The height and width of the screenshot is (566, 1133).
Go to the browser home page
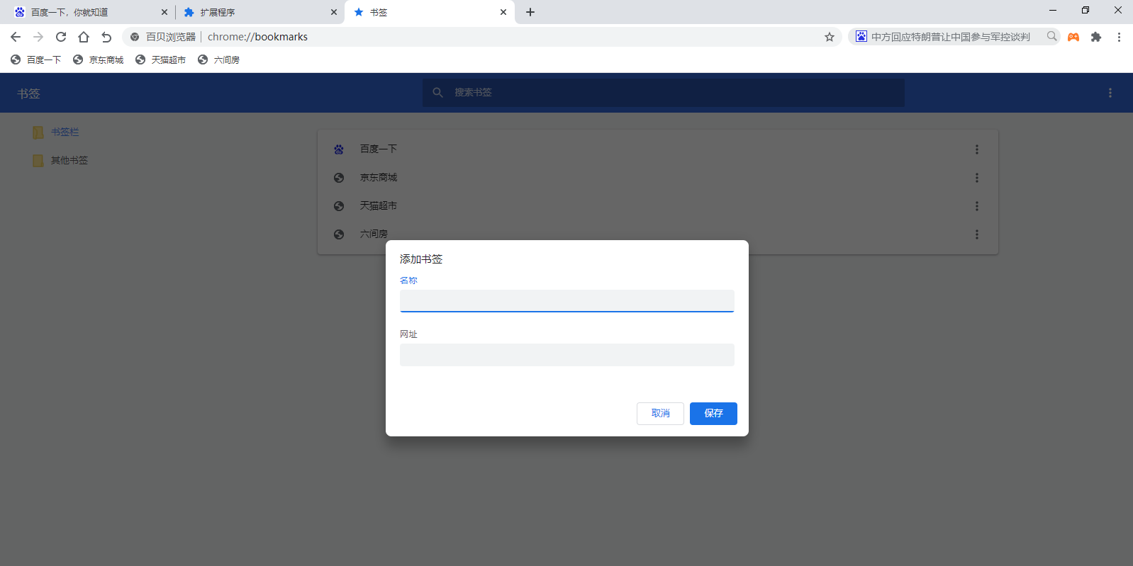[x=84, y=37]
